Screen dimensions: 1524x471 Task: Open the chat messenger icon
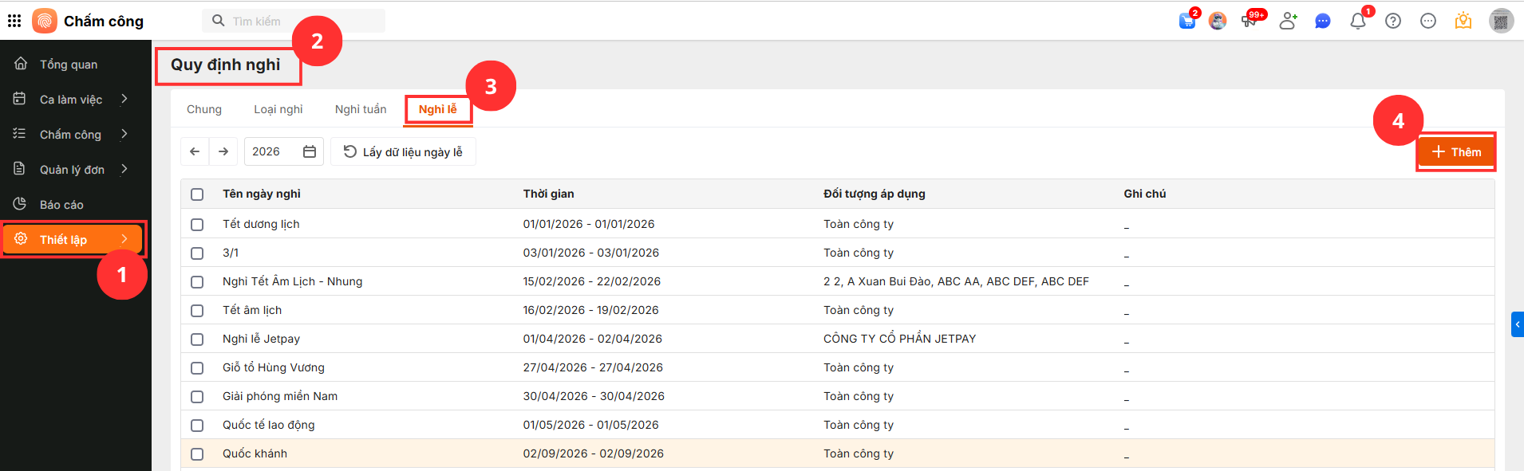point(1322,22)
